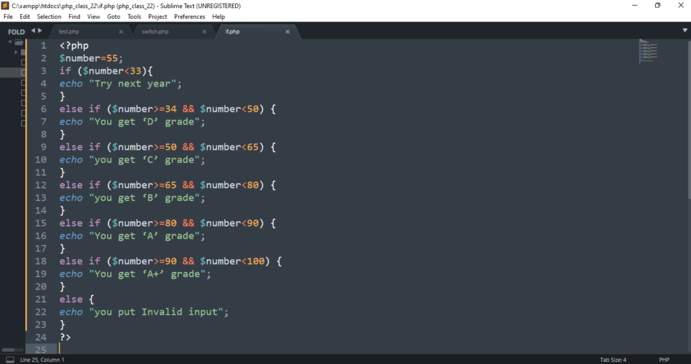Image resolution: width=691 pixels, height=364 pixels.
Task: Switch to the switch.php tab
Action: [x=156, y=32]
